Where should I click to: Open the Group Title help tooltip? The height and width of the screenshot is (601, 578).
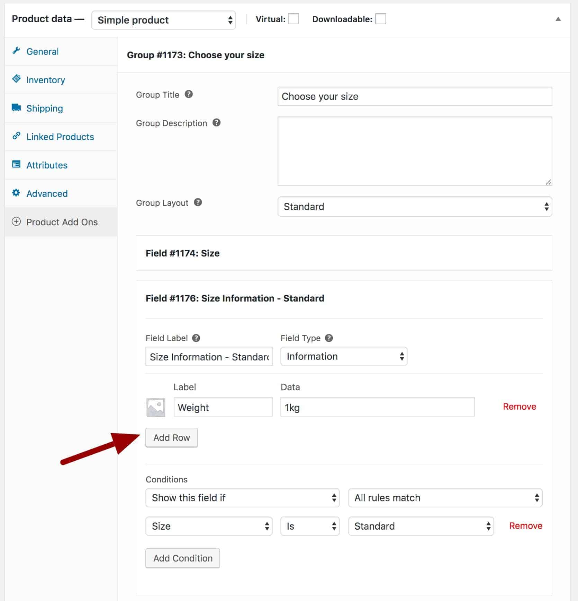click(x=189, y=94)
